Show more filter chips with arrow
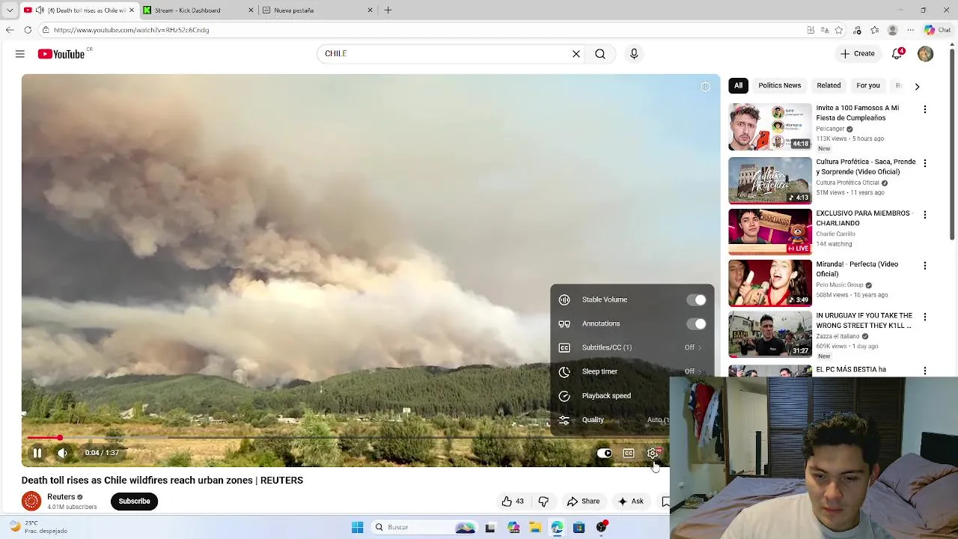The image size is (958, 539). [917, 86]
